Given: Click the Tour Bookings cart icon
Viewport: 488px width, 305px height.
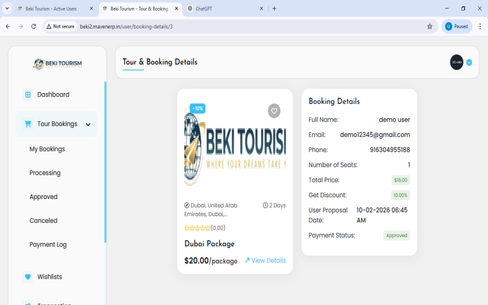Looking at the screenshot, I should (27, 124).
